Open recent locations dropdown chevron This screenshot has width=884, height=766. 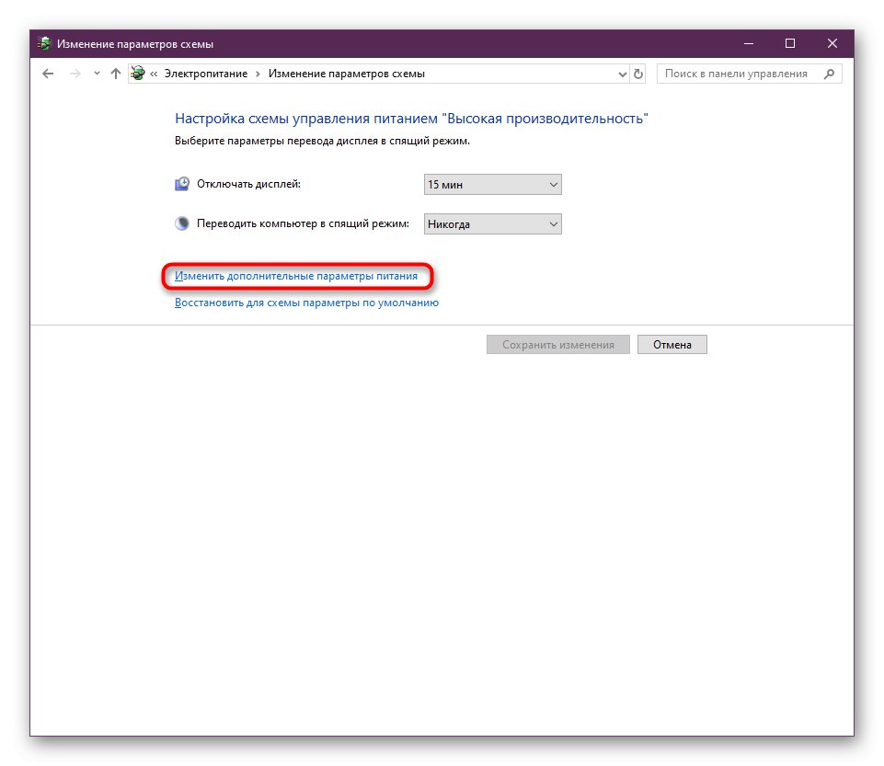(97, 74)
